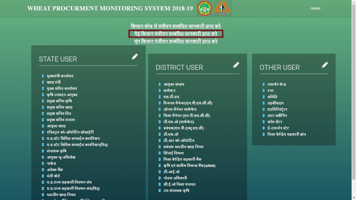Select खाद्य मंत्री user entry

click(54, 82)
